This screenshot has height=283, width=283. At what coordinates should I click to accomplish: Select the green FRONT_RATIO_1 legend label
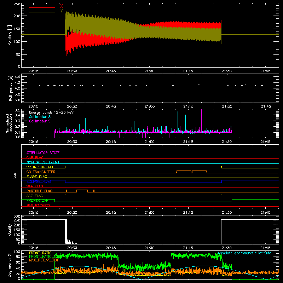44,256
